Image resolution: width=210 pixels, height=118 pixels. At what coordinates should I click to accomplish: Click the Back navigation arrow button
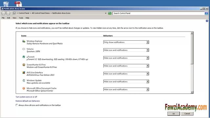point(4,13)
